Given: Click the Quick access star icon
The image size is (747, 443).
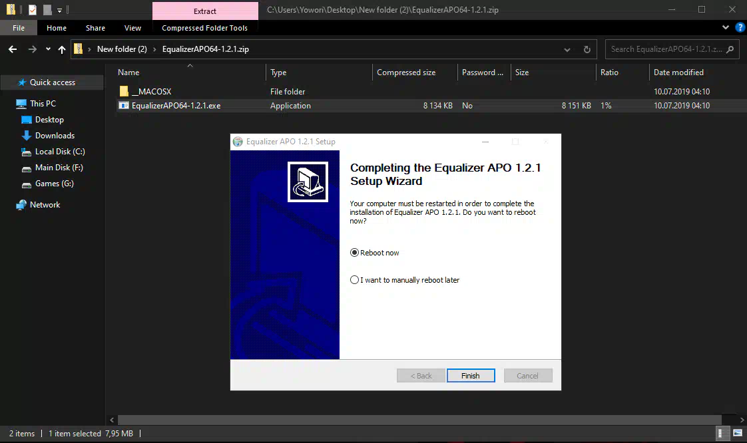Looking at the screenshot, I should 21,82.
